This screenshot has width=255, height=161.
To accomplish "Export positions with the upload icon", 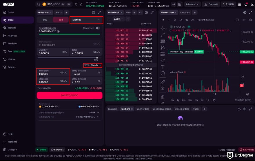I will [239, 109].
